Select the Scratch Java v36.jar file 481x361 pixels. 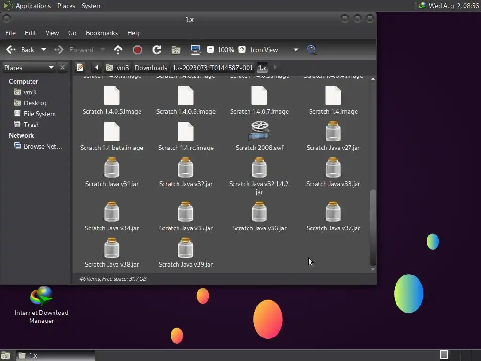click(x=259, y=217)
